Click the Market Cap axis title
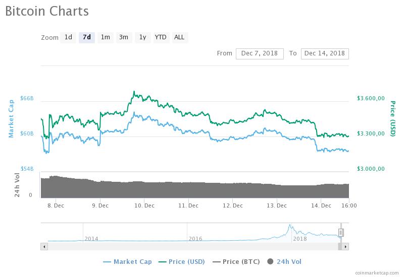The width and height of the screenshot is (404, 277). click(x=11, y=119)
